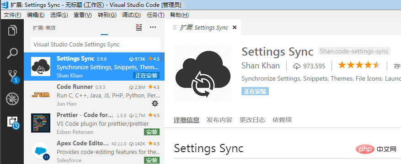Click the Shan Khan publisher link
This screenshot has height=164, width=401.
click(x=261, y=66)
